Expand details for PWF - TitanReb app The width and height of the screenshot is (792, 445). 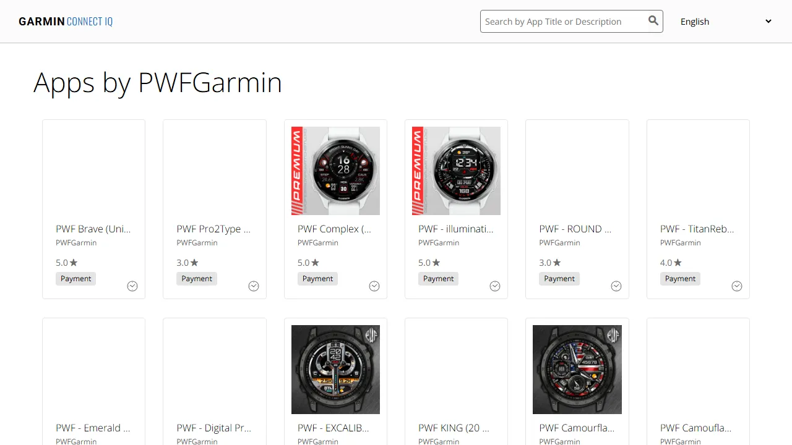coord(737,286)
